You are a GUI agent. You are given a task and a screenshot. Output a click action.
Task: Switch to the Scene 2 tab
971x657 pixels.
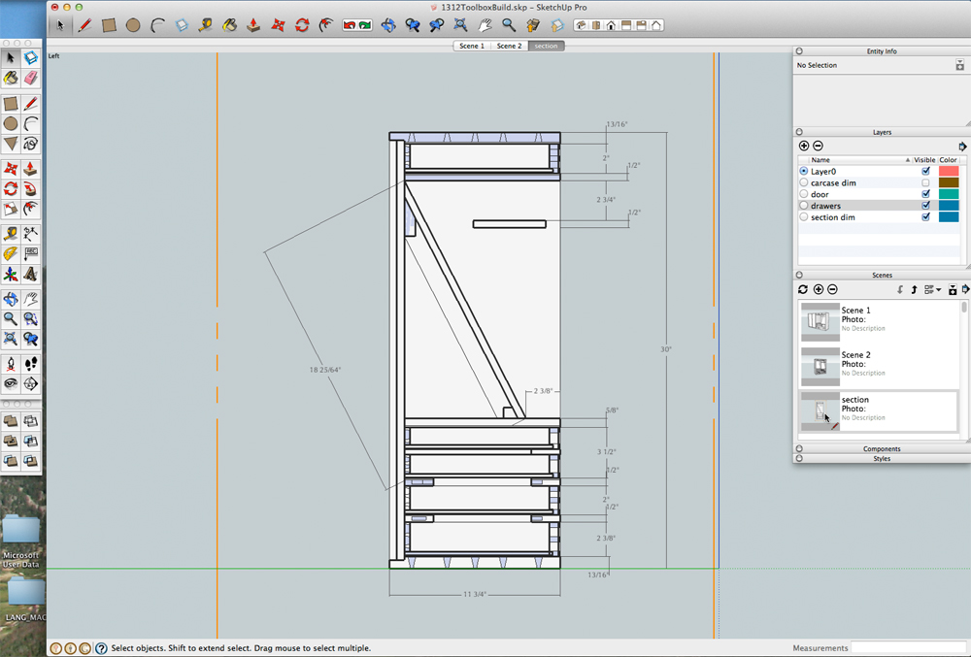[x=509, y=46]
